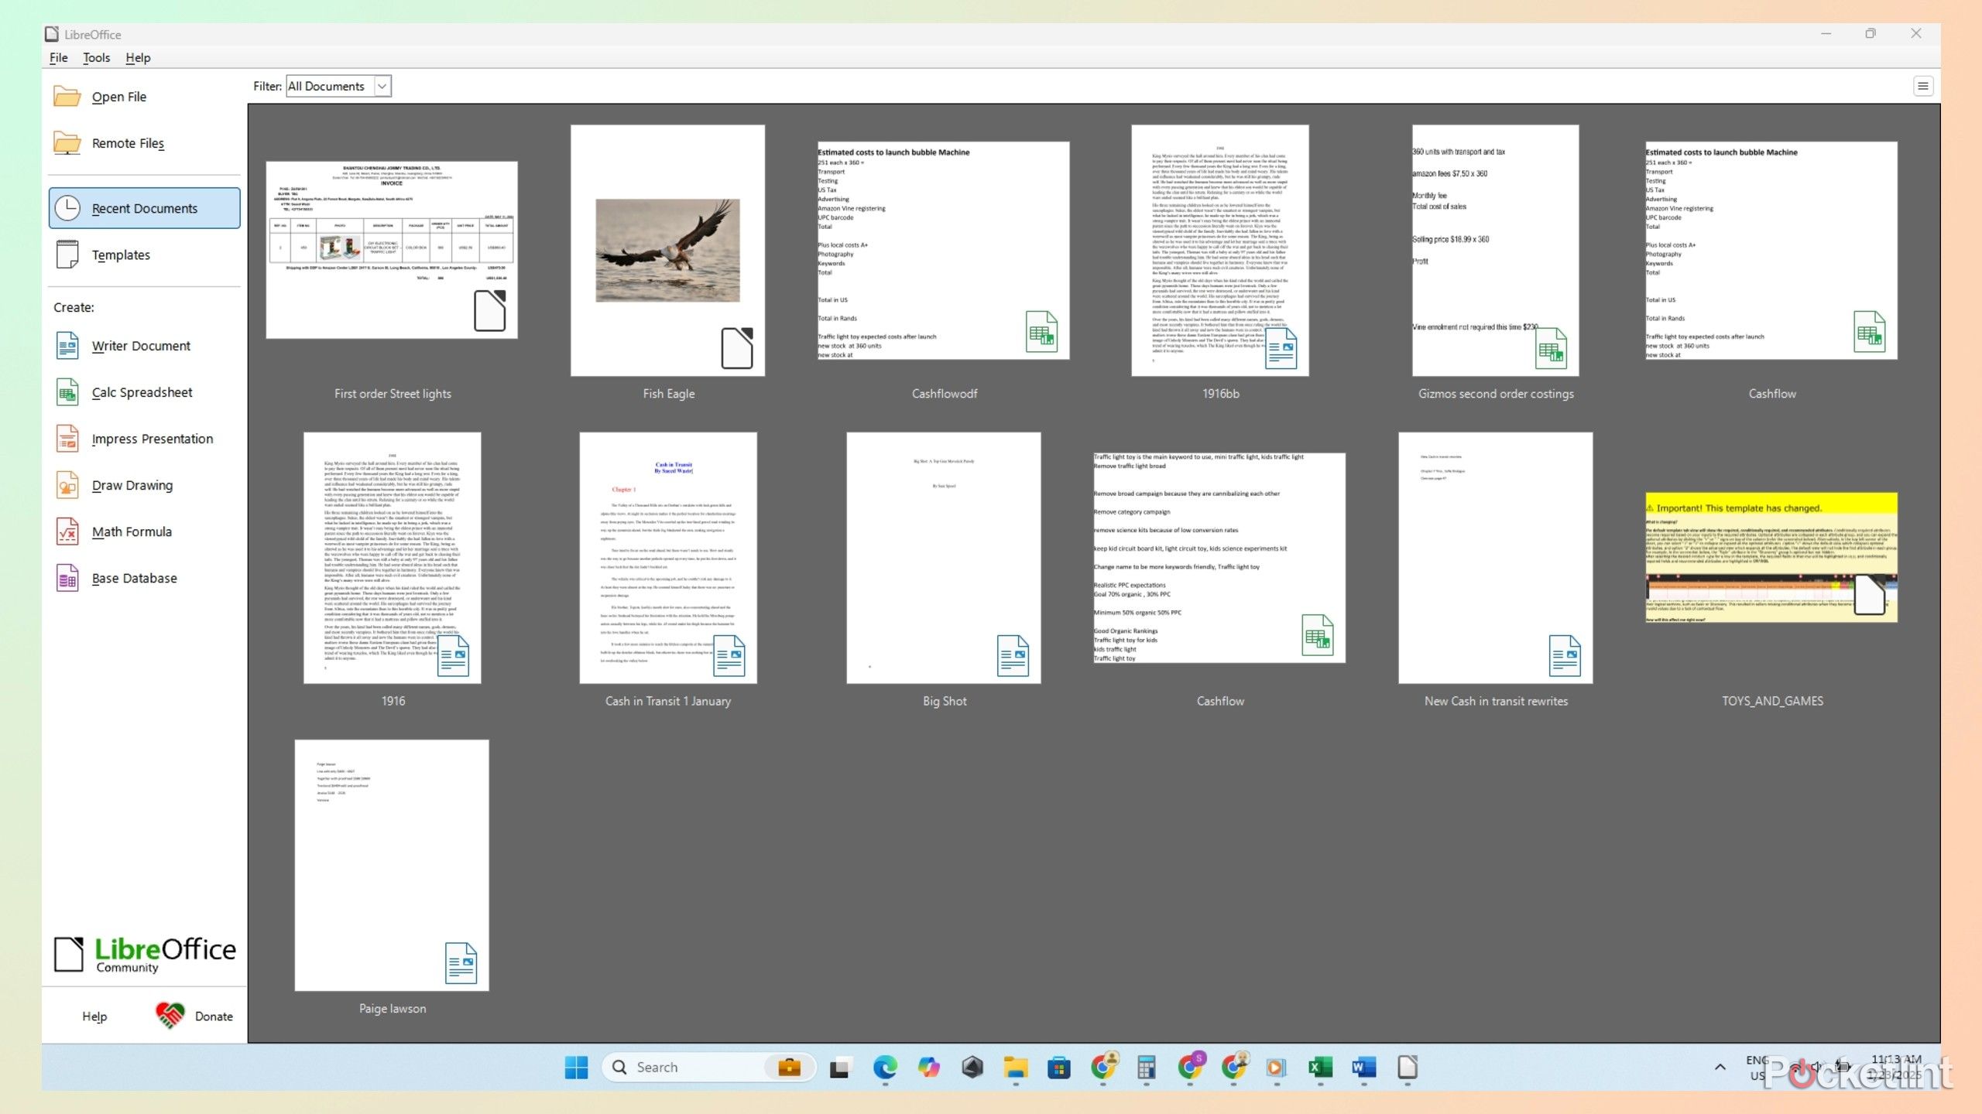1982x1114 pixels.
Task: Browse Remote Files
Action: point(127,142)
